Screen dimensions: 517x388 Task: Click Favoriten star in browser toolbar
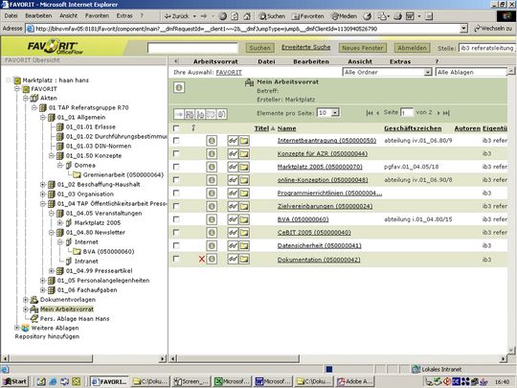308,16
